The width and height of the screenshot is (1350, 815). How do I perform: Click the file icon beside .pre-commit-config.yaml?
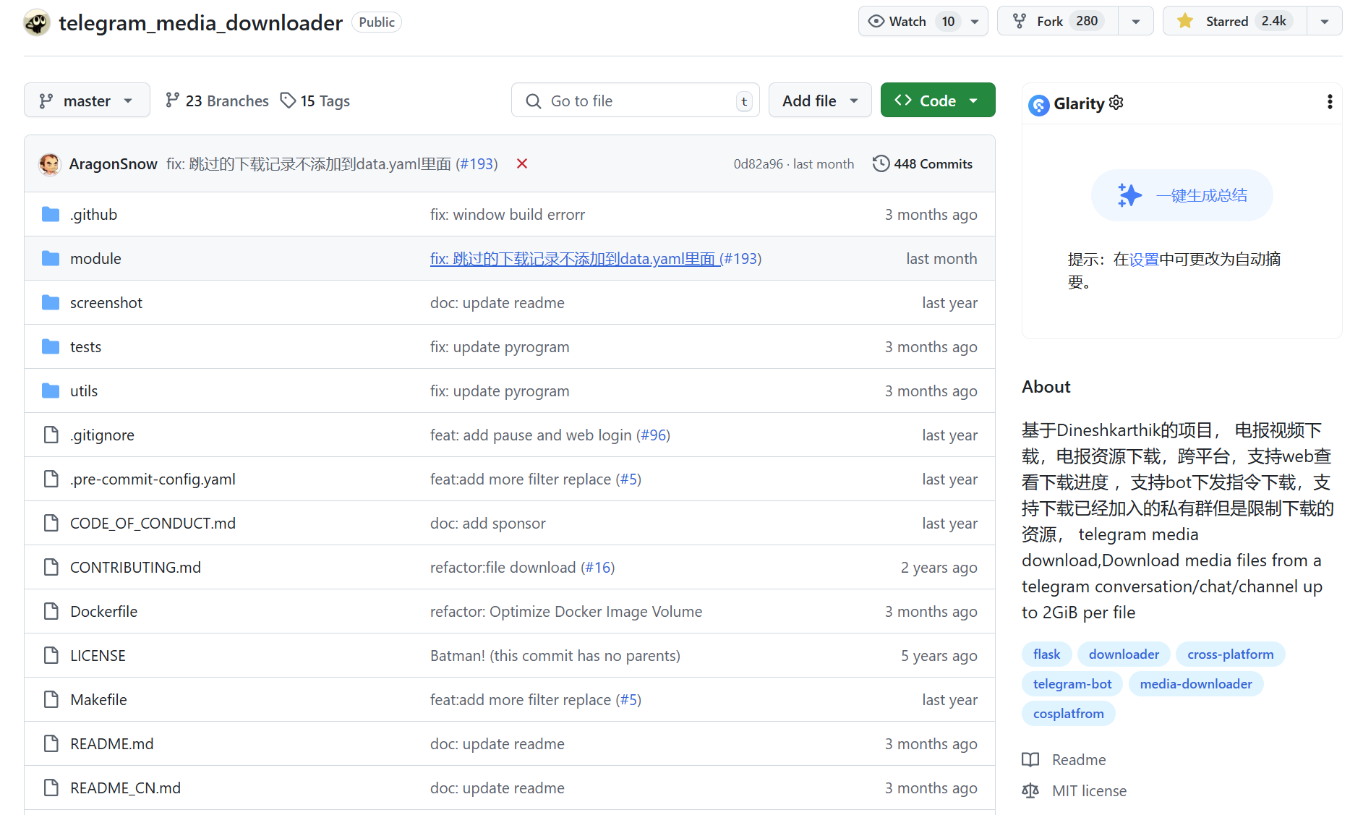pyautogui.click(x=51, y=479)
